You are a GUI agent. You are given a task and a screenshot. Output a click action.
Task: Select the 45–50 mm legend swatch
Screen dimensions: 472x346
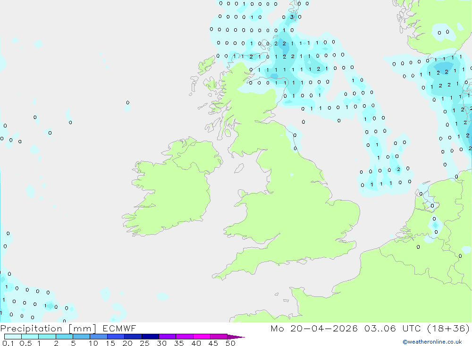tap(219, 337)
